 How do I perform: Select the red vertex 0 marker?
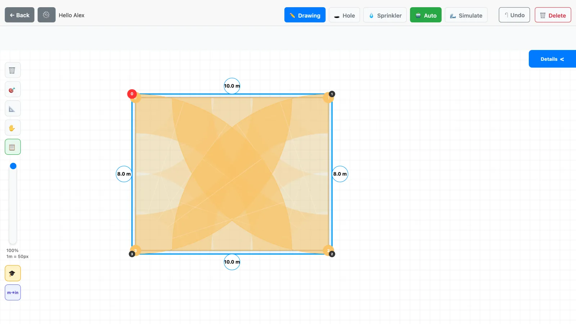pyautogui.click(x=132, y=94)
